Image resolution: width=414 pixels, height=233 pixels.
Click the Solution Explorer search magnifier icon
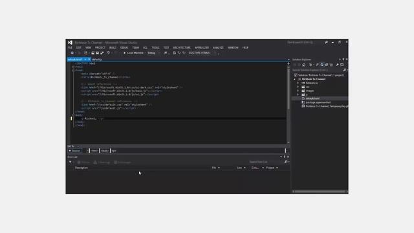[x=344, y=70]
